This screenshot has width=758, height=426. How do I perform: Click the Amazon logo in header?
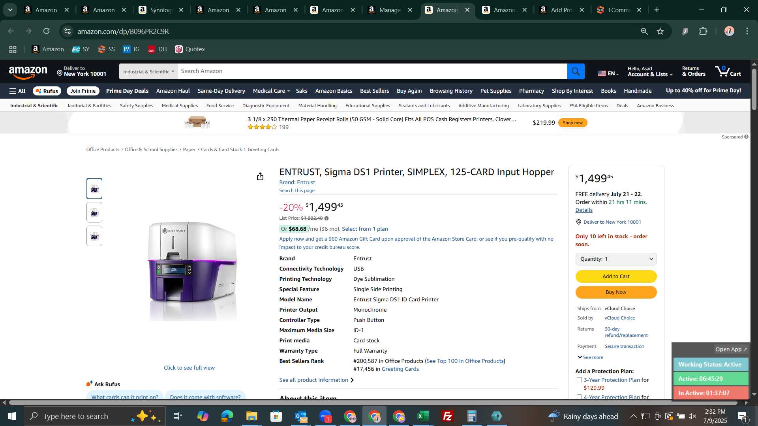click(x=28, y=72)
